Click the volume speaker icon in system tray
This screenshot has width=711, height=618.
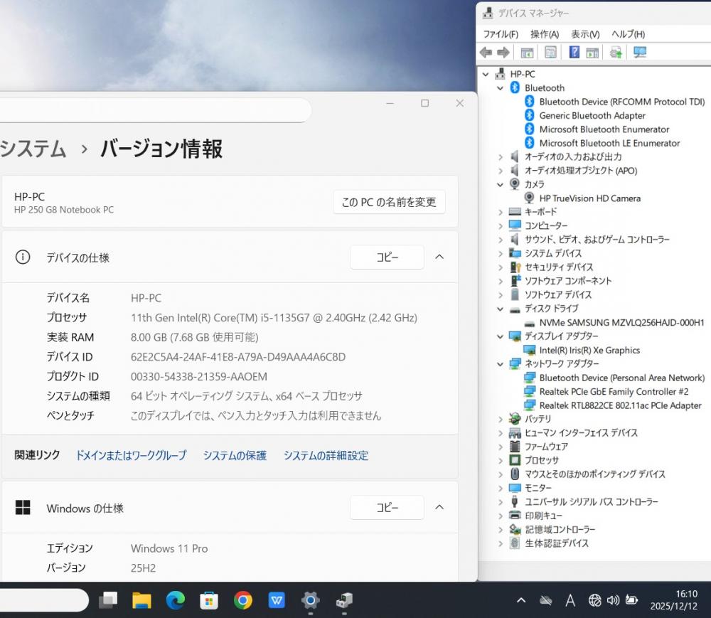pos(613,601)
